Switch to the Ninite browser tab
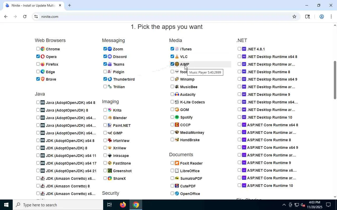 coord(34,5)
